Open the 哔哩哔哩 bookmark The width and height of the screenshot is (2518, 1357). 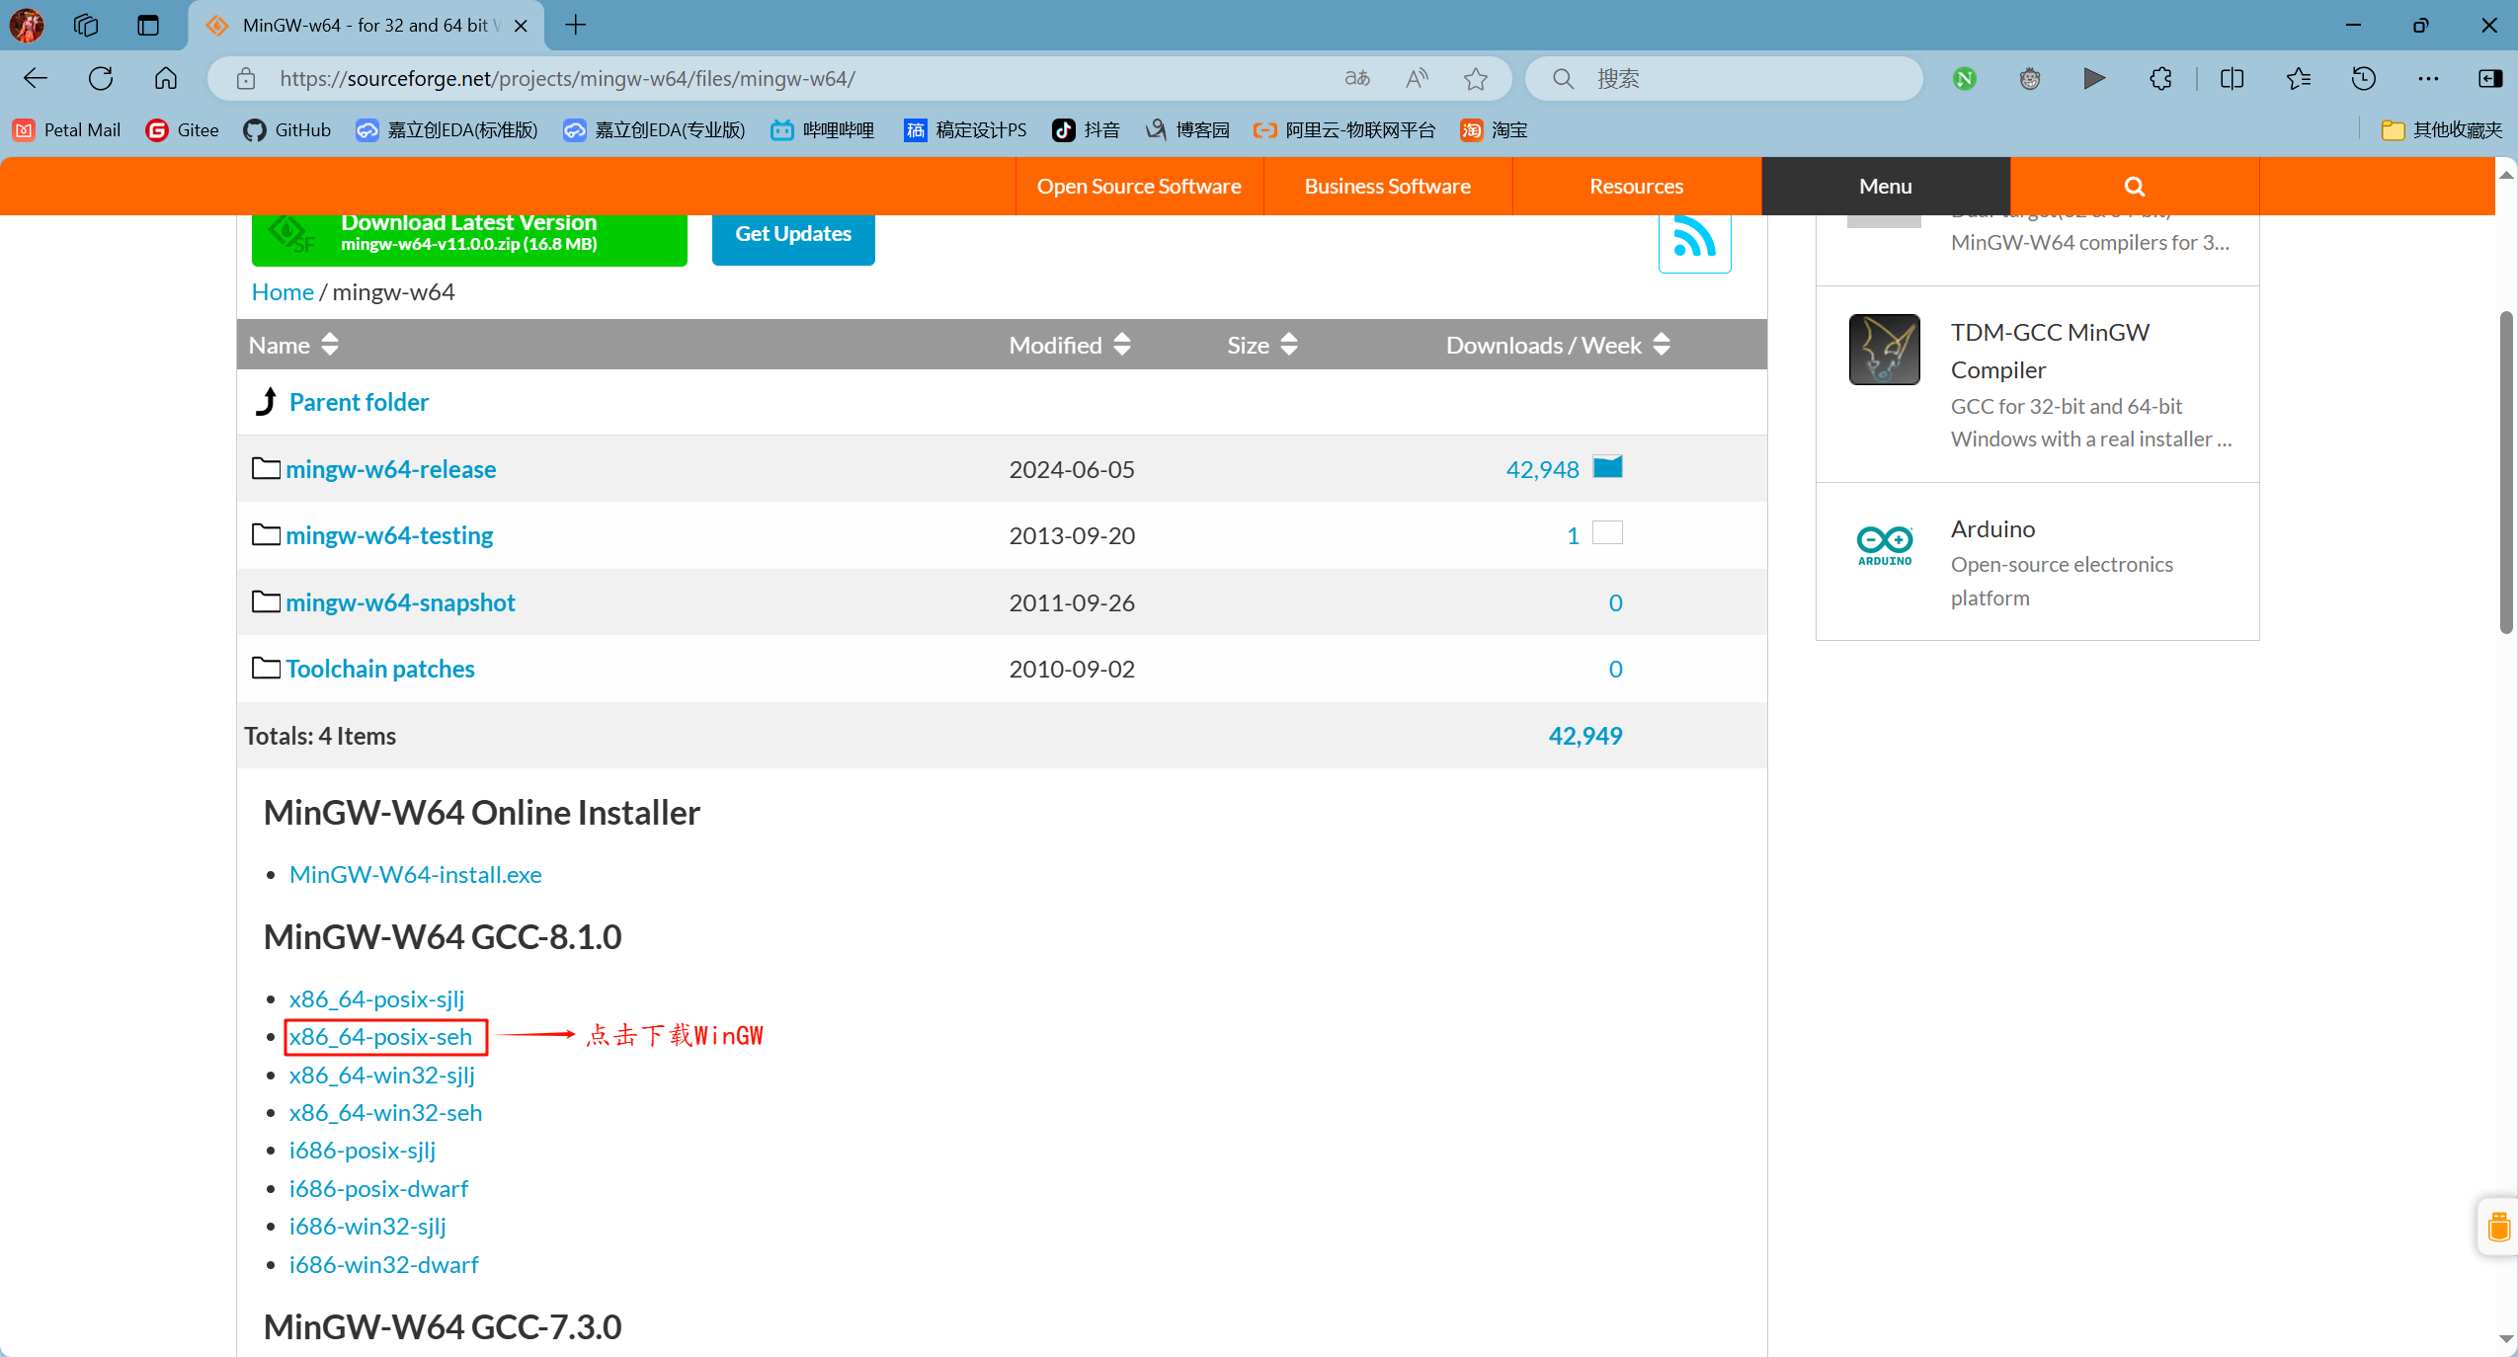pyautogui.click(x=823, y=129)
